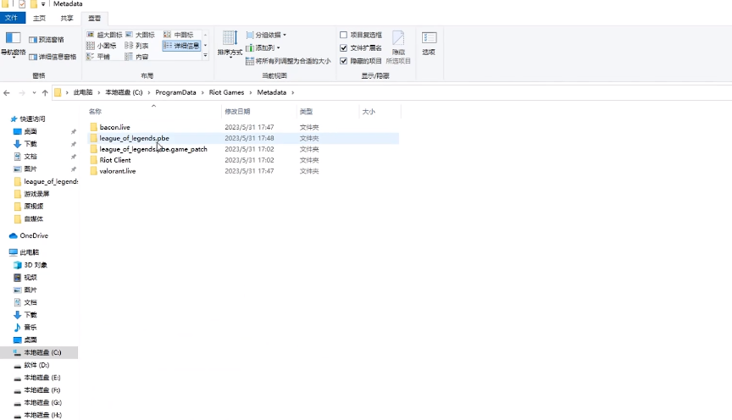Select the details view layout (详细信息)

tap(181, 45)
